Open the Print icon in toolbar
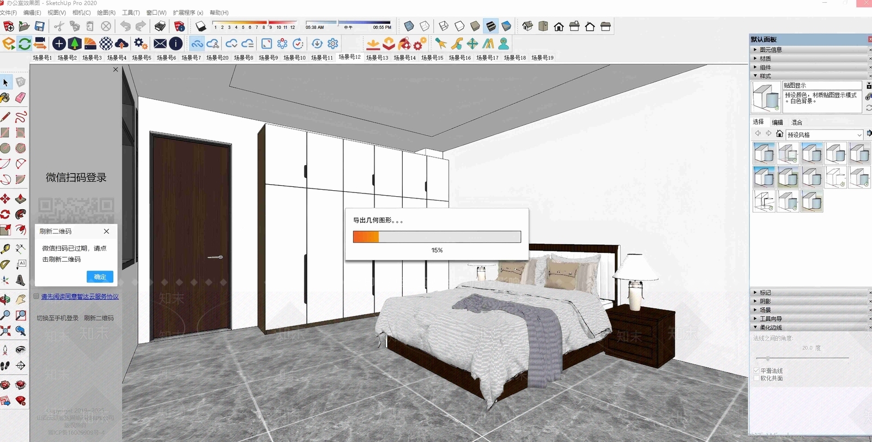Image resolution: width=872 pixels, height=442 pixels. click(160, 26)
